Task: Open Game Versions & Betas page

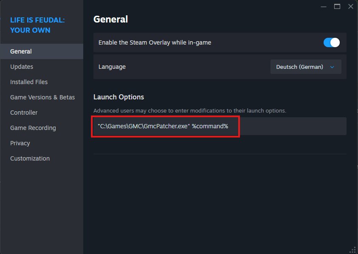Action: click(42, 97)
